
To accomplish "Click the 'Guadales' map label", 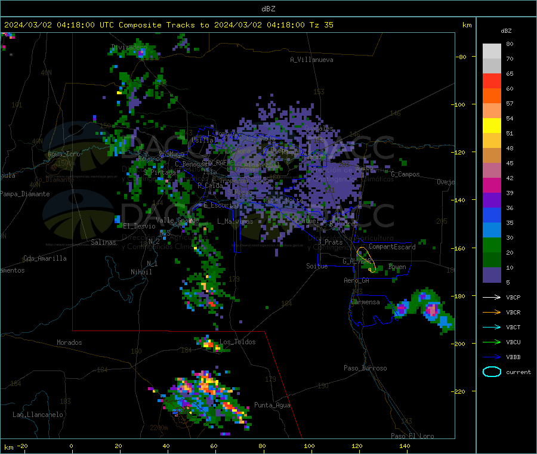I will (319, 128).
